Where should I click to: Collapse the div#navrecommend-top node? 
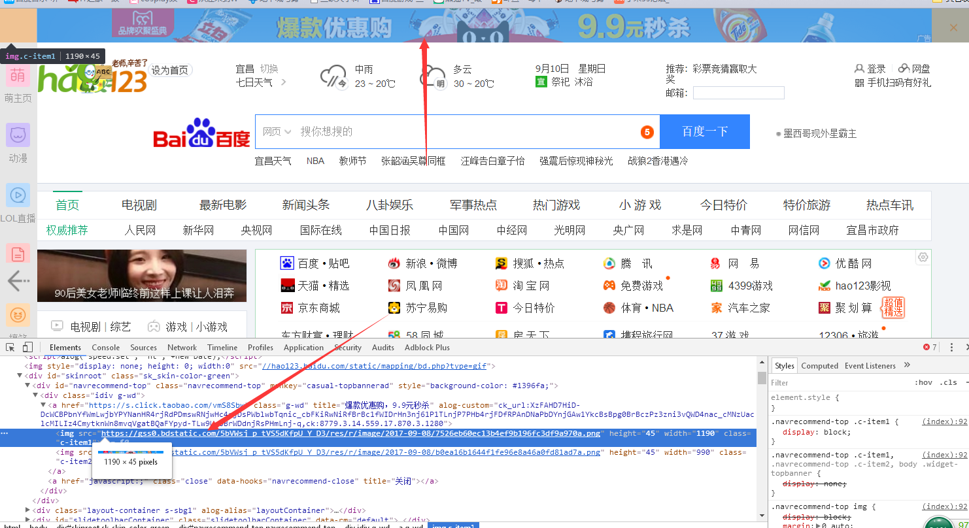[x=27, y=386]
